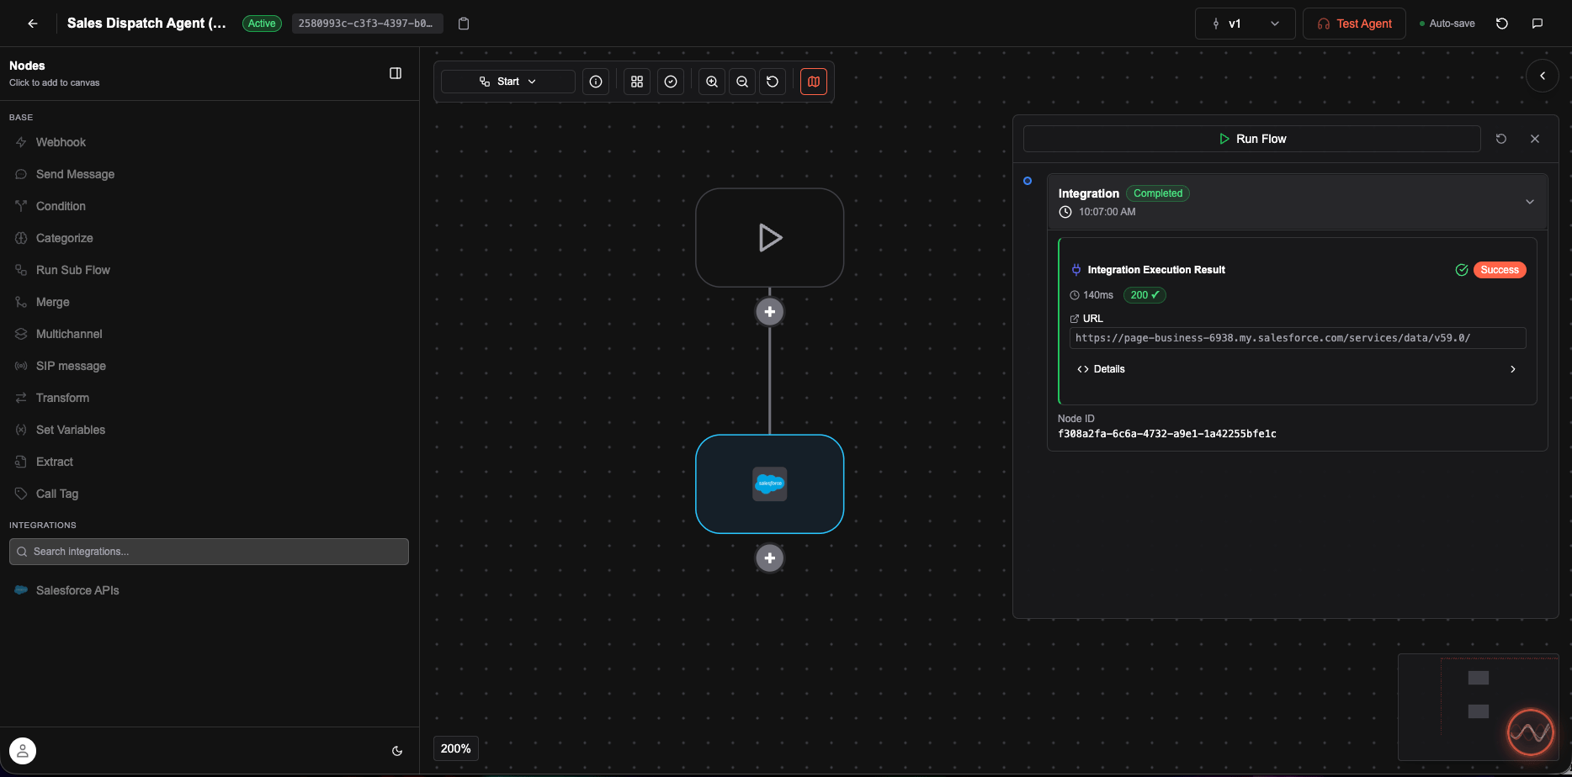Collapse the right side panel arrow
1572x777 pixels.
[1543, 76]
